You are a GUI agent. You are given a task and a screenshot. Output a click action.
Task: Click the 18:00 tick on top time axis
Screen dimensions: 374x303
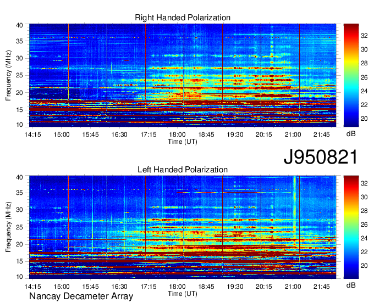pyautogui.click(x=177, y=134)
